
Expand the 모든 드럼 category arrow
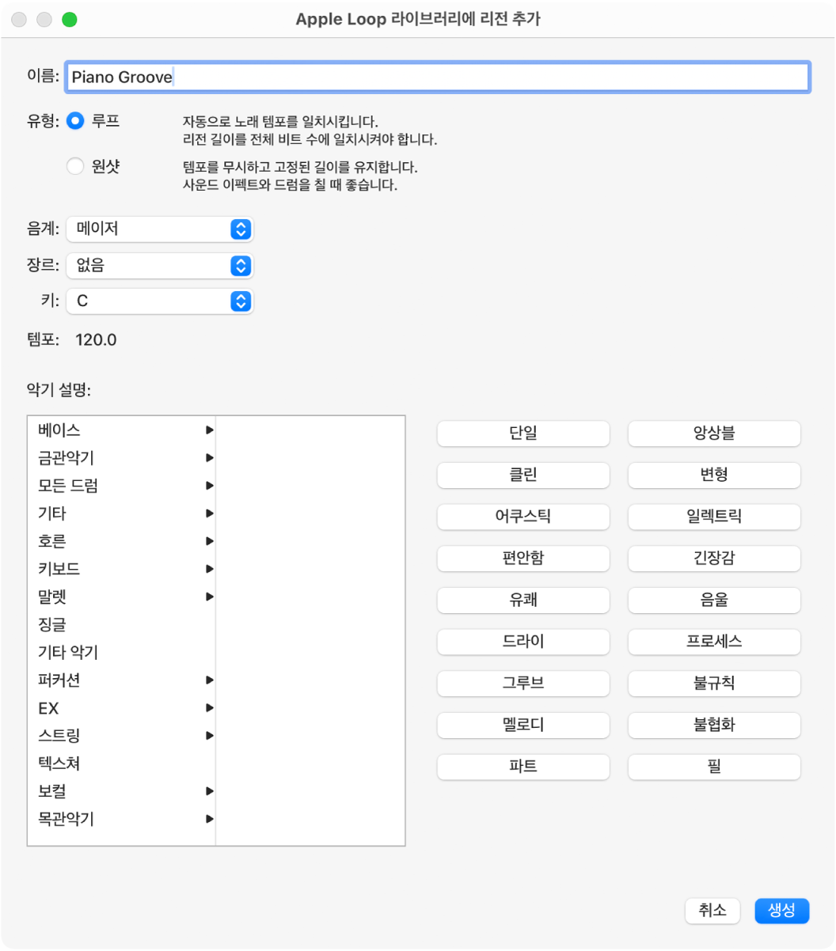[x=210, y=486]
